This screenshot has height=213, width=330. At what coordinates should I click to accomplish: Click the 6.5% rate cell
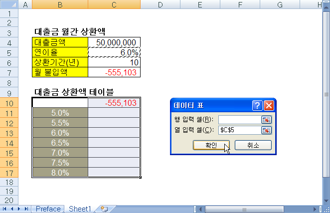point(60,143)
